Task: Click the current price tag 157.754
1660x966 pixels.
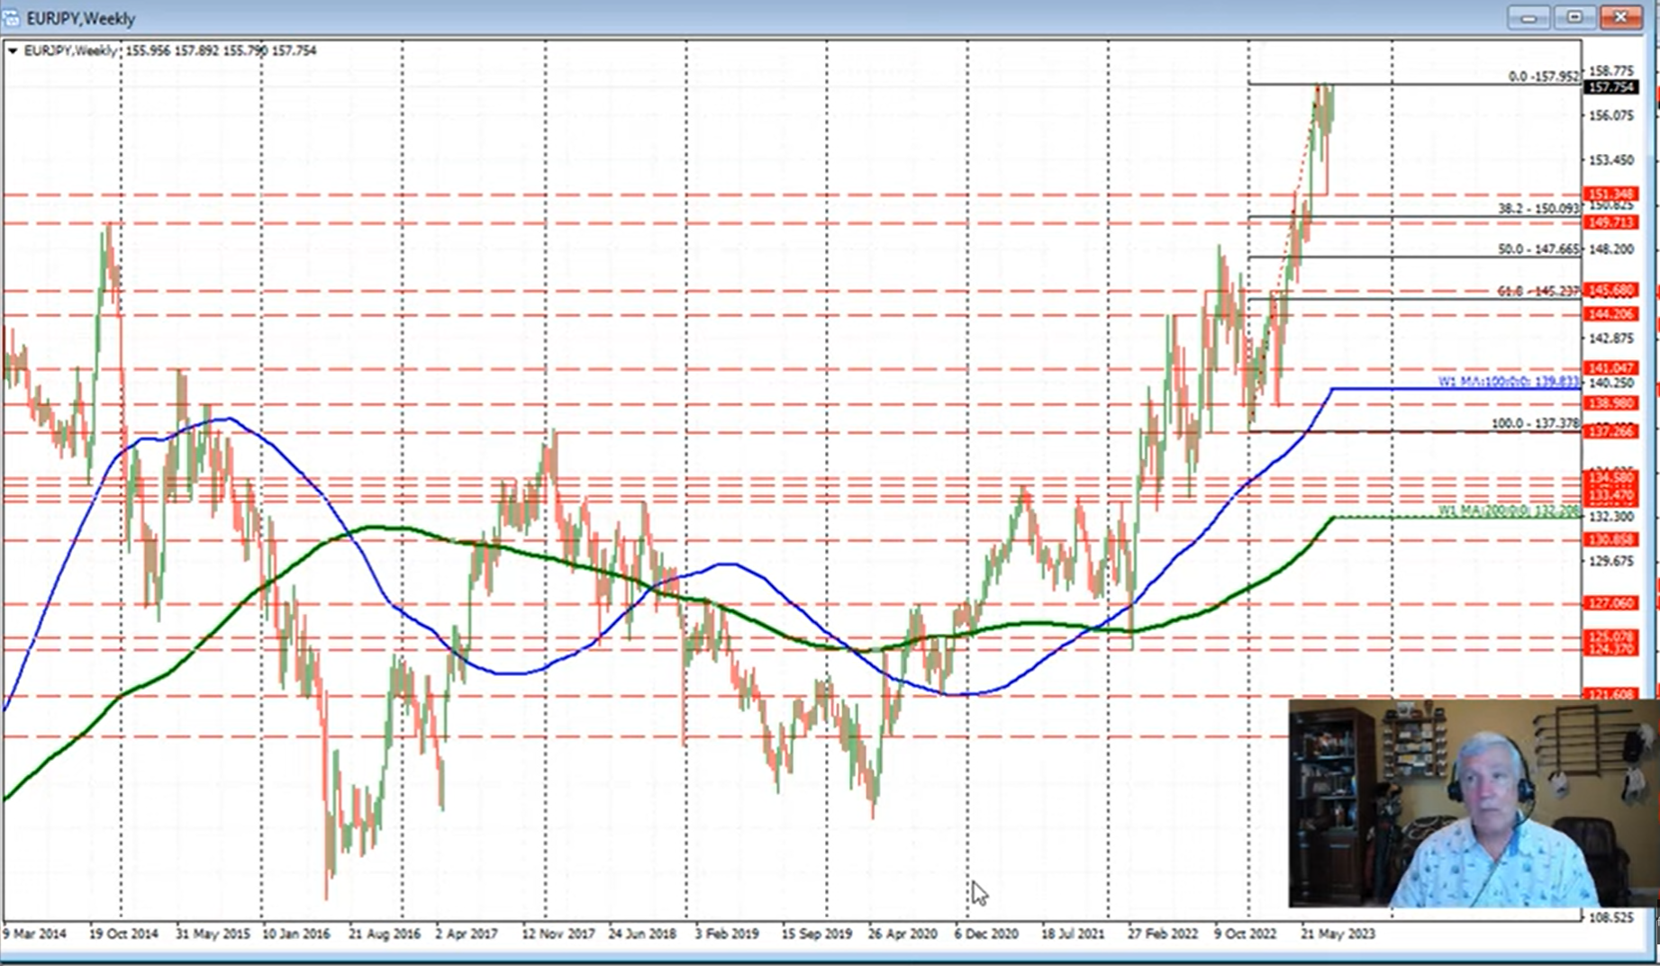Action: pos(1610,87)
